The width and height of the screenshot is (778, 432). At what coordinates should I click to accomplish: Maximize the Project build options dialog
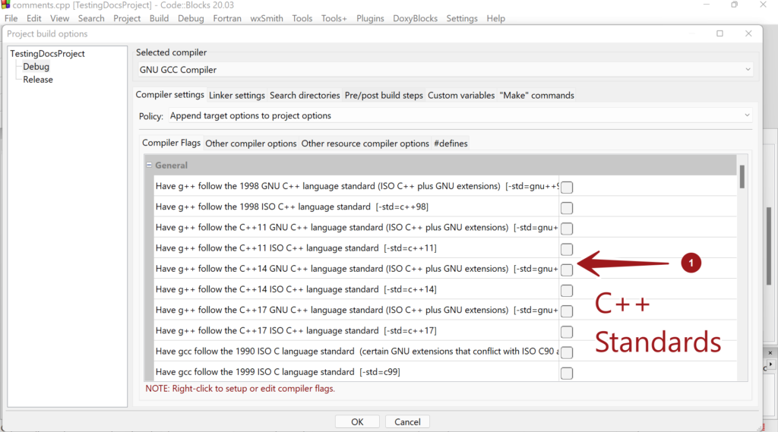[720, 33]
